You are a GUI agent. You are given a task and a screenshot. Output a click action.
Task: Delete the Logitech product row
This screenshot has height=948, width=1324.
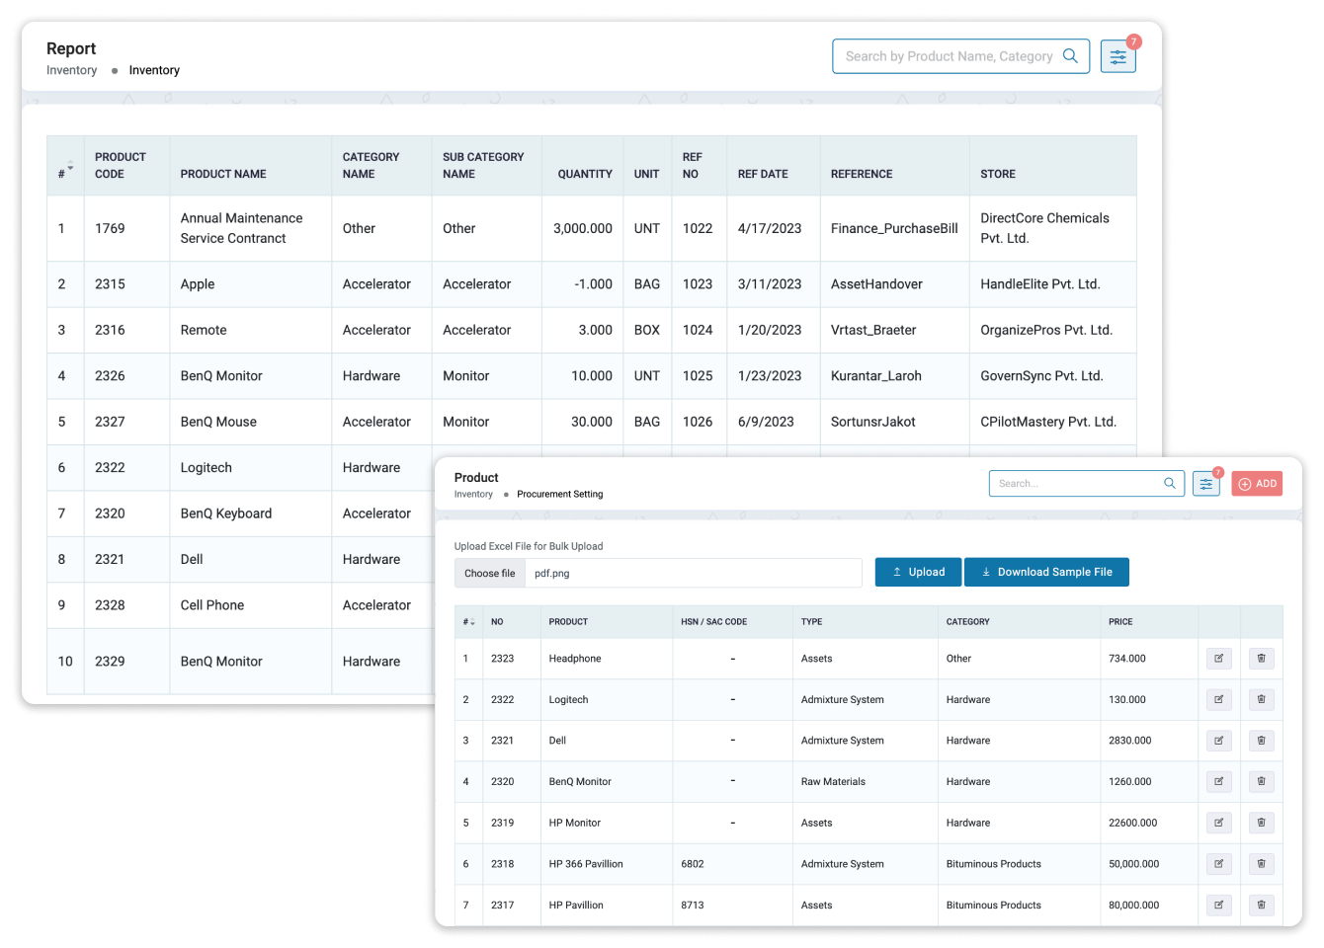coord(1261,699)
